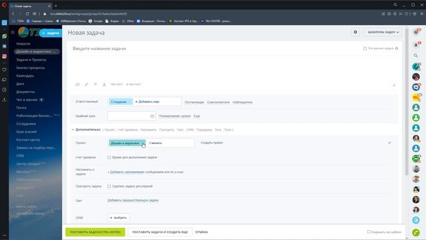Viewport: 426px width, 240px height.
Task: Remove the 'Сотрудник' responsible chip
Action: pyautogui.click(x=130, y=102)
